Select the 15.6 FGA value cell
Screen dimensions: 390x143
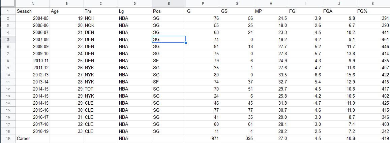[x=339, y=75]
